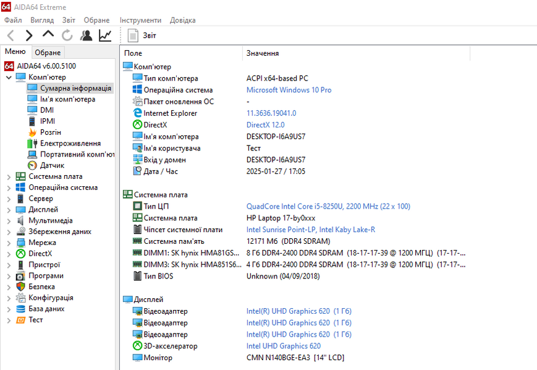Expand the Програми tree node
This screenshot has width=537, height=370.
click(9, 277)
